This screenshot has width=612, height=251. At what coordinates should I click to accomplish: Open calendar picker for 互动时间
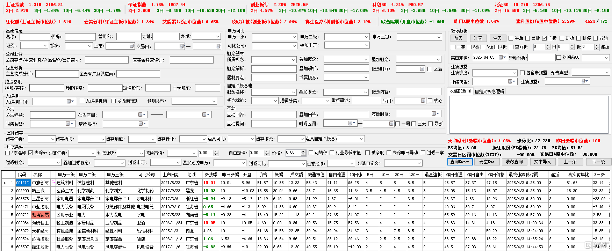(x=435, y=114)
